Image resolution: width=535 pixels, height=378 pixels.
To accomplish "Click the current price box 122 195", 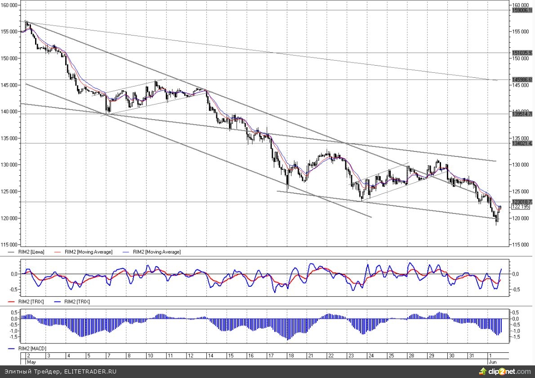I will pyautogui.click(x=522, y=206).
